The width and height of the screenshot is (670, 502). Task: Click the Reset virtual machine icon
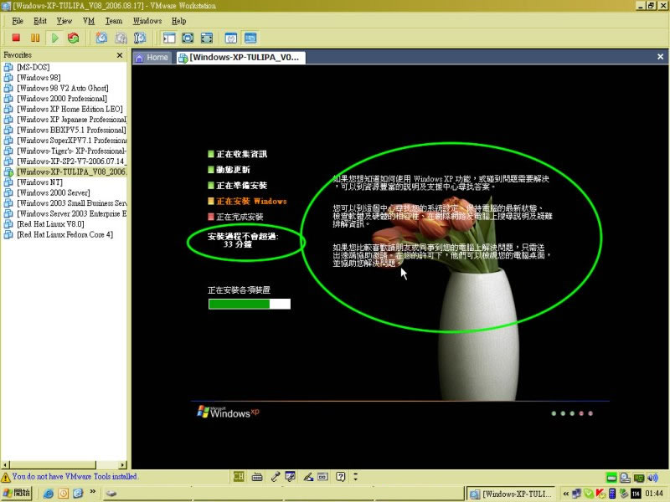pos(74,38)
